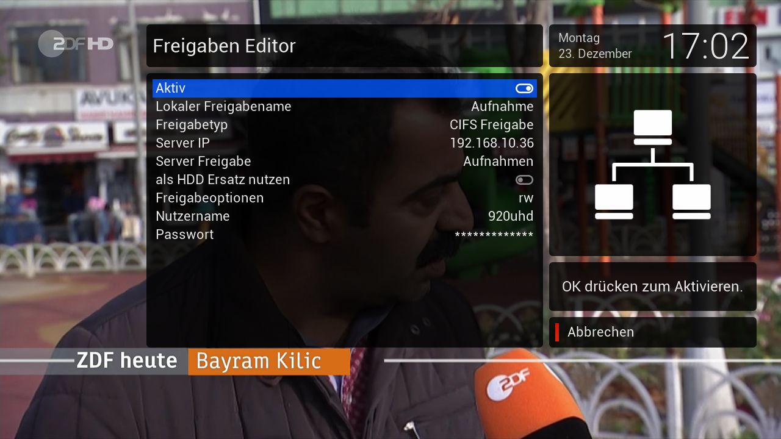This screenshot has width=781, height=439.
Task: Highlight the Aktiv menu entry label
Action: coord(170,88)
